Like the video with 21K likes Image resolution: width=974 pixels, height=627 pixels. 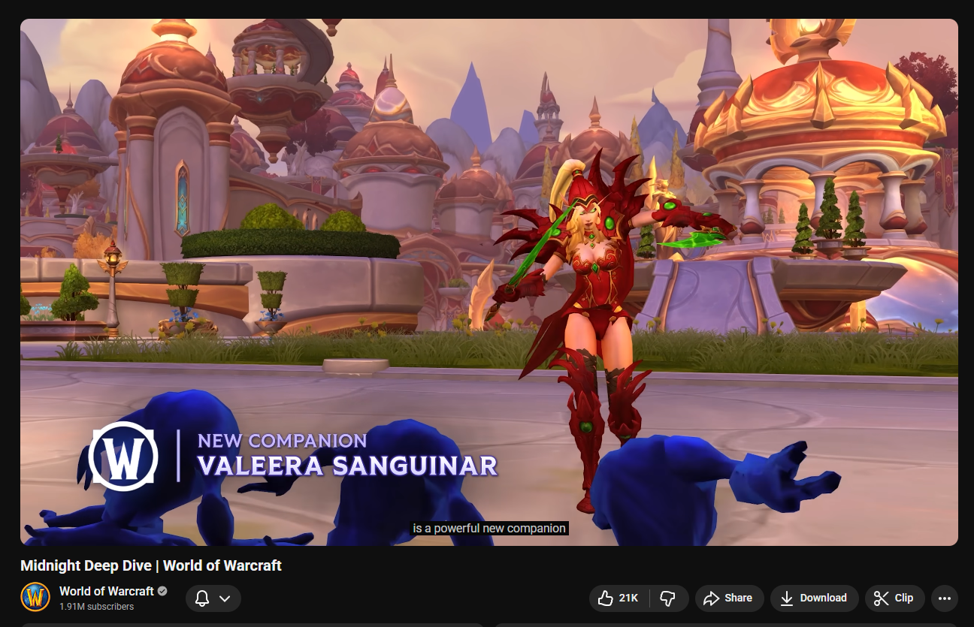[619, 598]
